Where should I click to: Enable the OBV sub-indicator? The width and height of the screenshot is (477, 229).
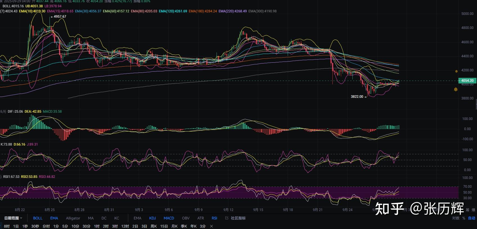[186, 218]
